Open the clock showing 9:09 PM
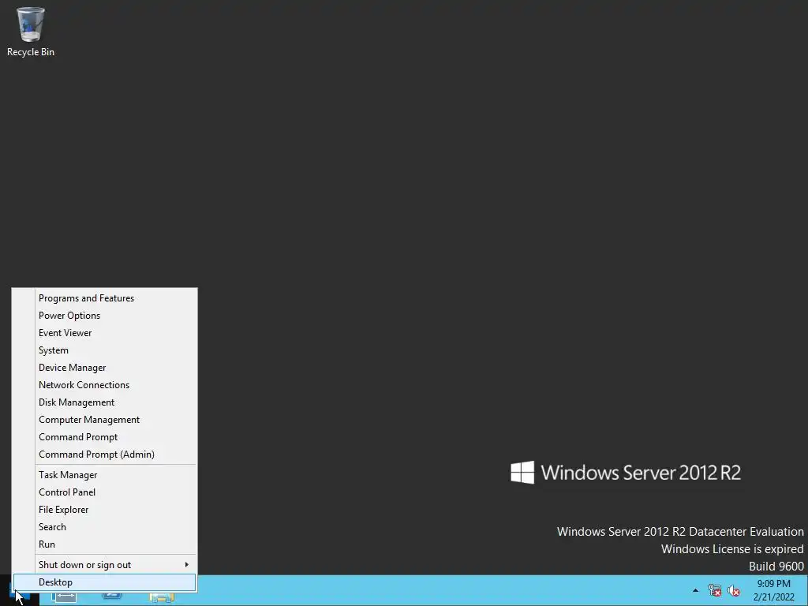Viewport: 808px width, 606px height. point(773,590)
